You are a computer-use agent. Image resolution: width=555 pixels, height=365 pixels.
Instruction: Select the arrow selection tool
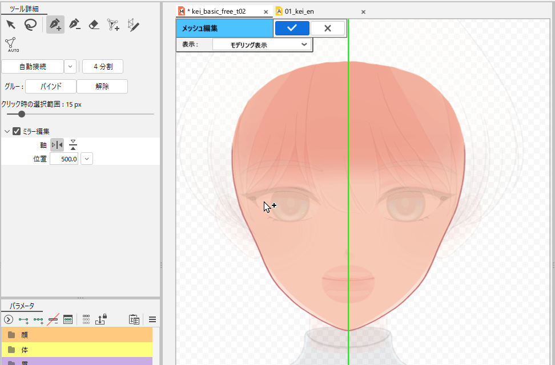point(11,25)
